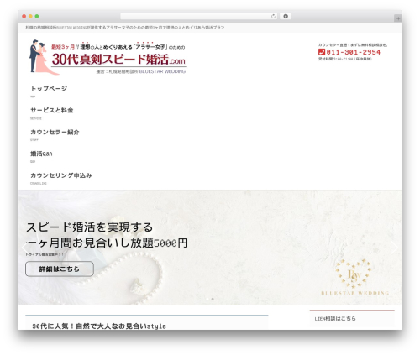Viewport: 420px width, 355px height.
Task: Open the browser extension icon beside address bar
Action: point(286,16)
